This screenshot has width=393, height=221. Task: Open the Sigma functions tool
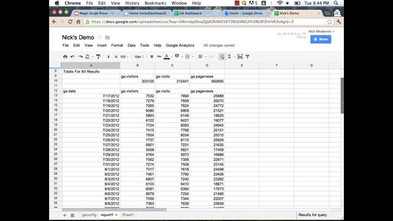click(229, 56)
